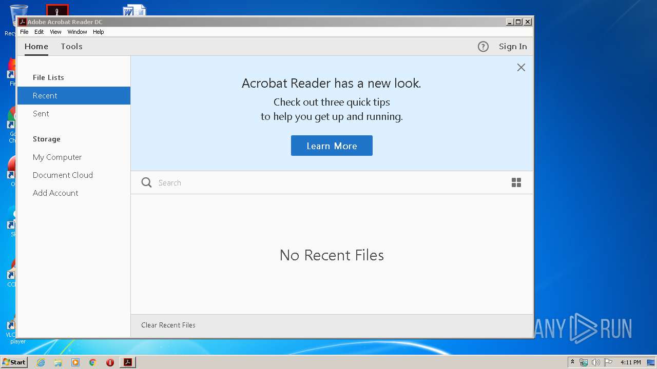The image size is (657, 369).
Task: Click Clear Recent Files
Action: tap(168, 325)
